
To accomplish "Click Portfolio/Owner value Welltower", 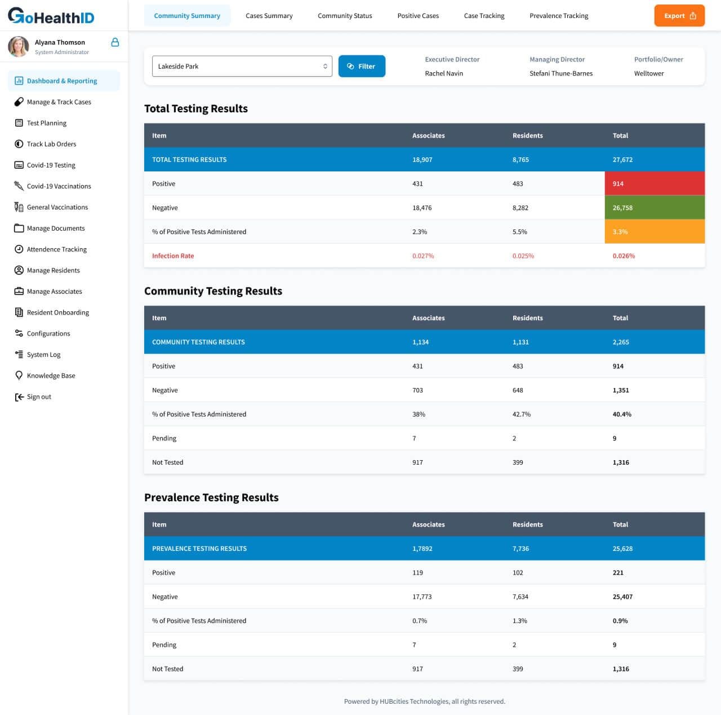I will tap(649, 73).
